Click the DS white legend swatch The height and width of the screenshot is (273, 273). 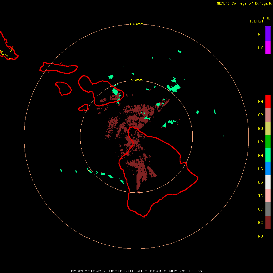pyautogui.click(x=268, y=182)
